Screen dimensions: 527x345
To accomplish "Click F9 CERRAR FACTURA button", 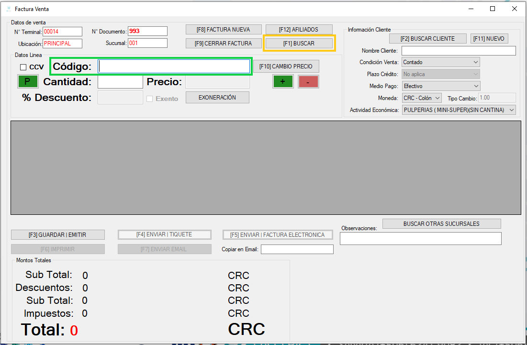I will click(x=224, y=44).
